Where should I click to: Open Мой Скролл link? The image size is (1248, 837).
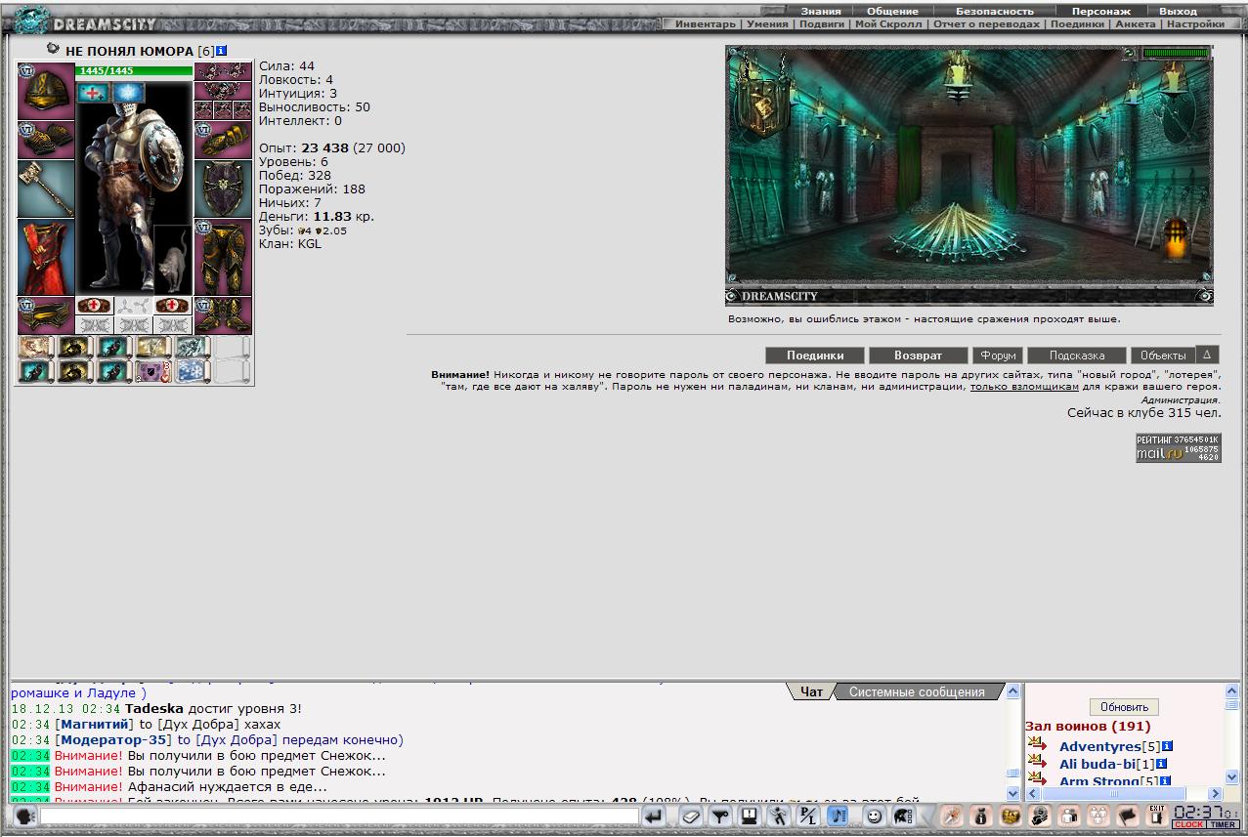[x=889, y=23]
